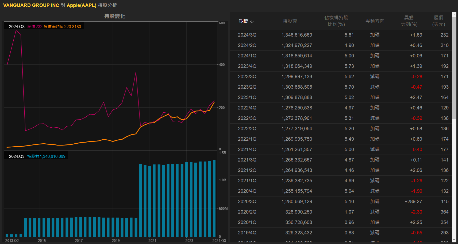Image resolution: width=458 pixels, height=244 pixels.
Task: Select the 2022/4Q period cell
Action: point(247,108)
